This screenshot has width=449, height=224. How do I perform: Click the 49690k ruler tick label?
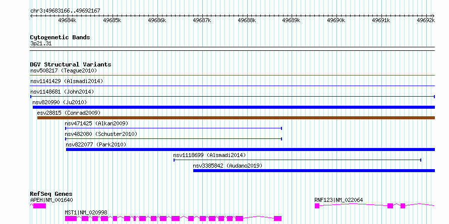point(336,20)
